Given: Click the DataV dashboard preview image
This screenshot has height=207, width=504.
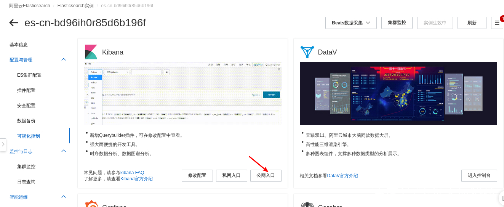Looking at the screenshot, I should coord(398,93).
